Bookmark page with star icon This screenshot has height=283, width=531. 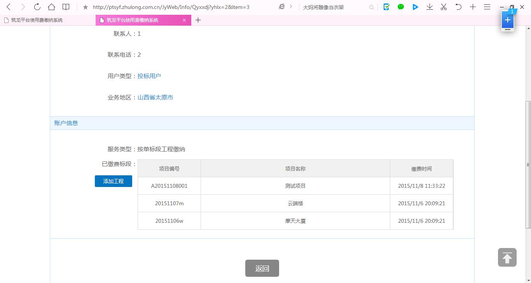(86, 7)
